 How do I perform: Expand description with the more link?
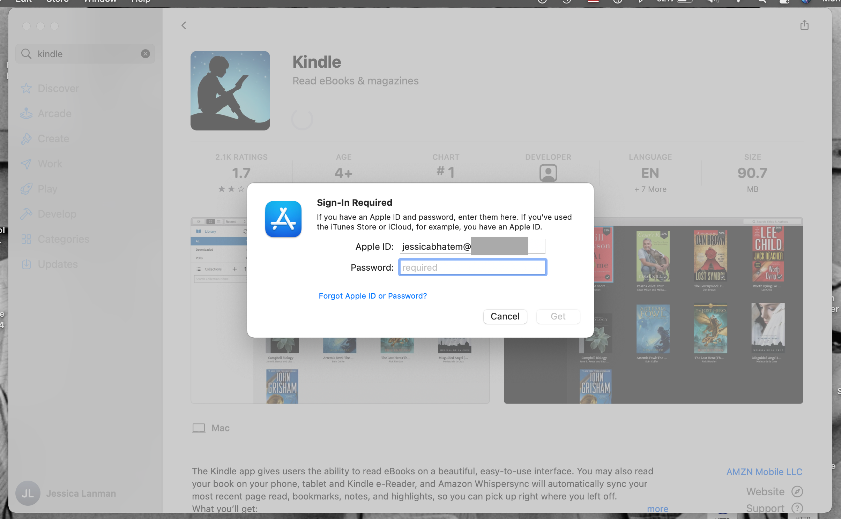657,509
